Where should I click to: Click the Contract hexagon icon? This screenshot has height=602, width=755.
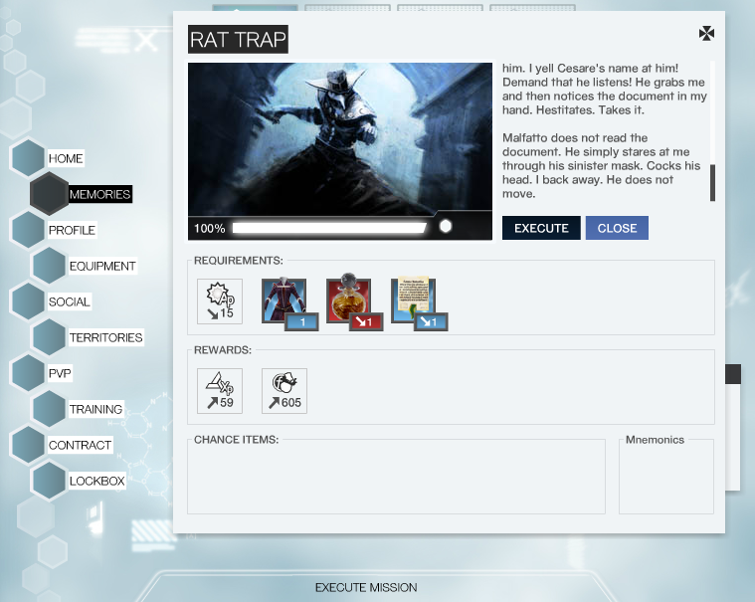click(x=28, y=445)
